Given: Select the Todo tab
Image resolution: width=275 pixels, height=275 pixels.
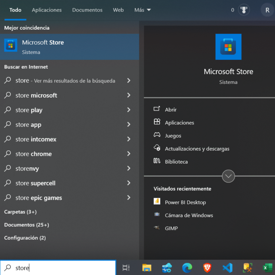Looking at the screenshot, I should [x=15, y=10].
